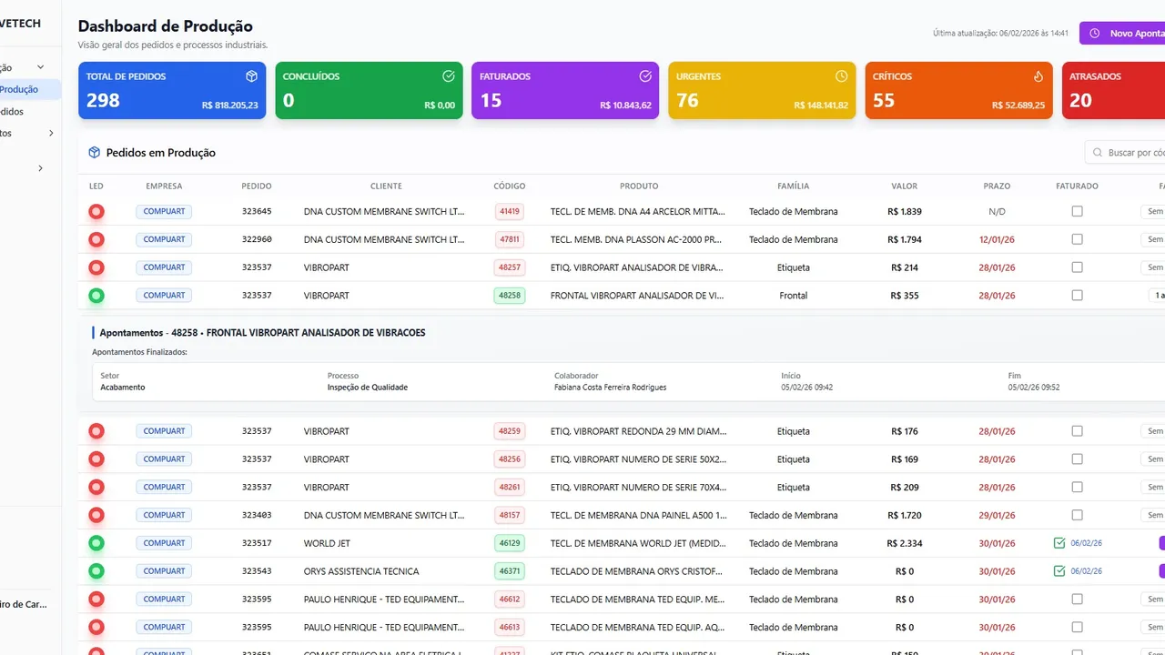Click the magnifier icon in the search box
The width and height of the screenshot is (1165, 655).
coord(1099,153)
